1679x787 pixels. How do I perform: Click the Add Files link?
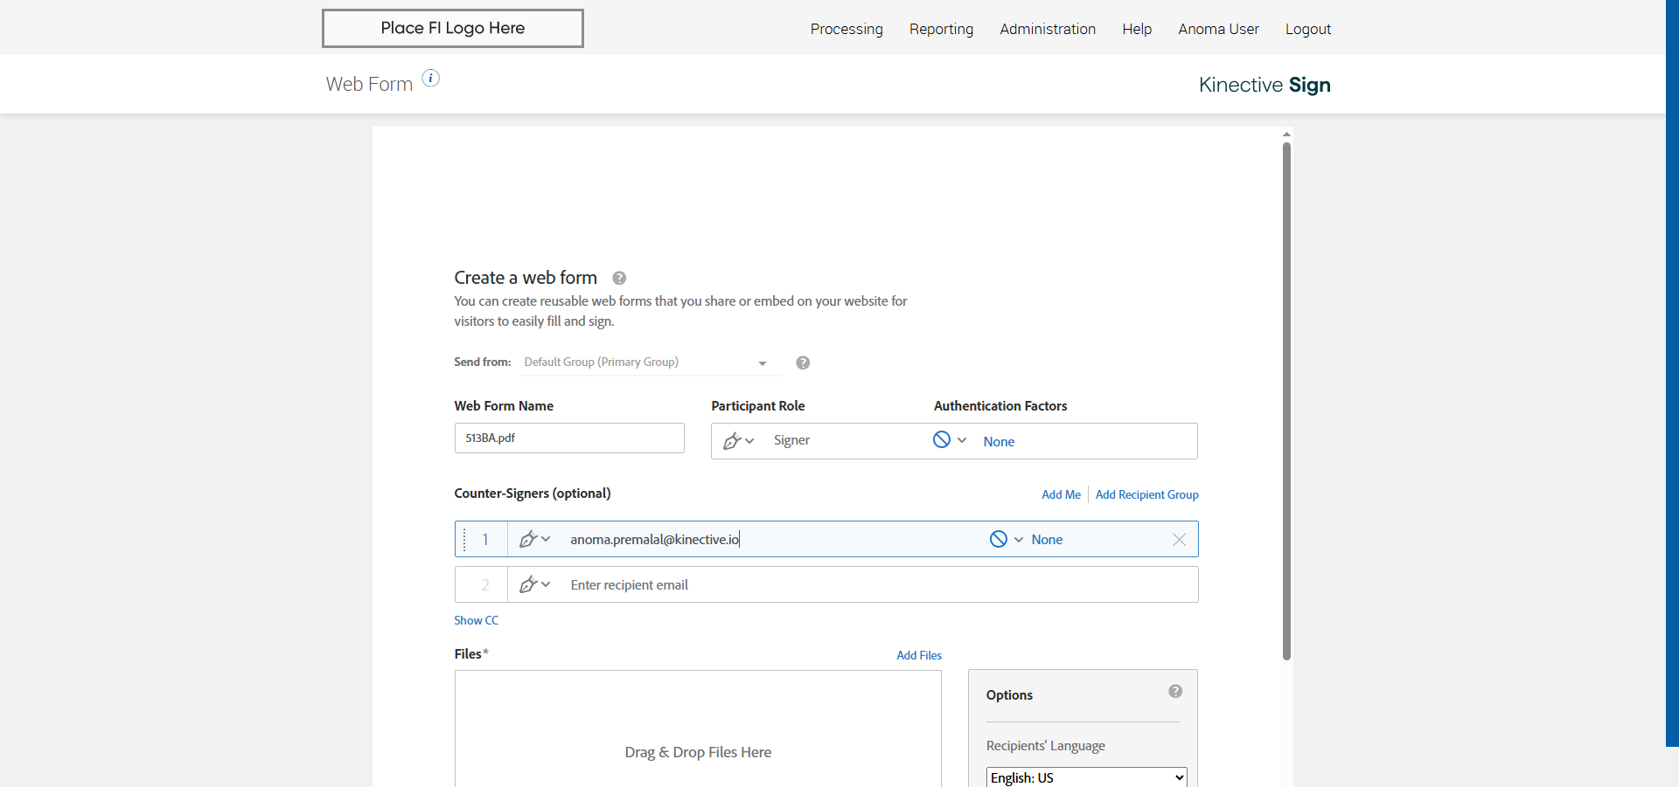point(919,656)
